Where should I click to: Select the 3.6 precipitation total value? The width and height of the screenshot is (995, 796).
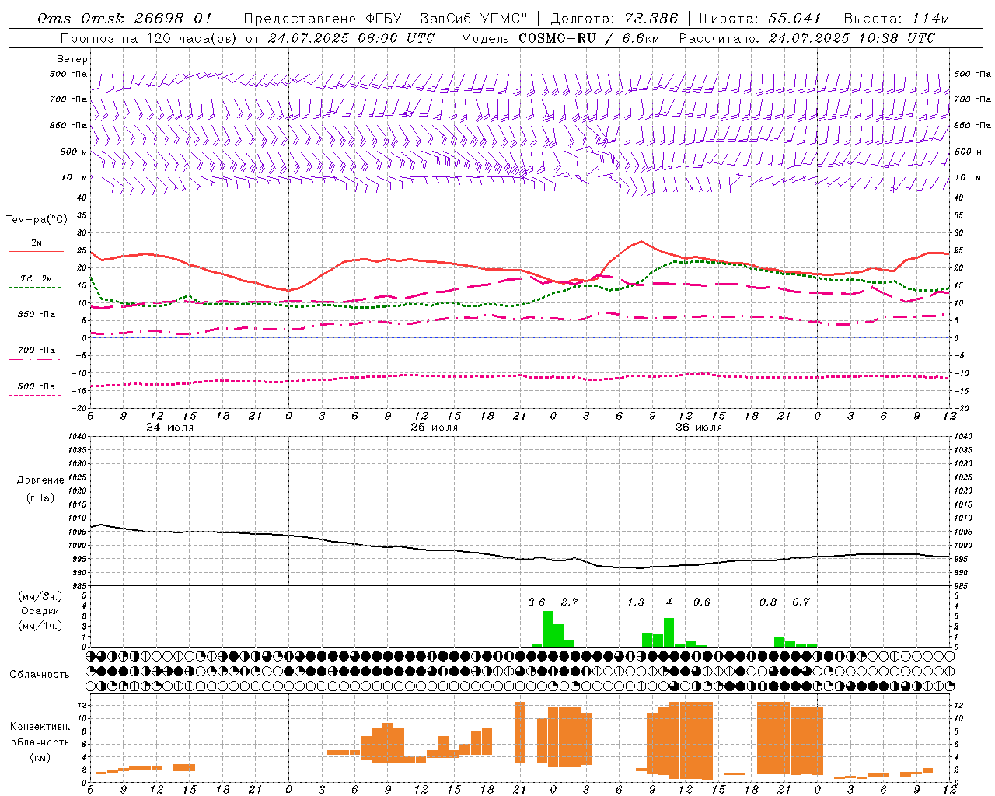536,602
